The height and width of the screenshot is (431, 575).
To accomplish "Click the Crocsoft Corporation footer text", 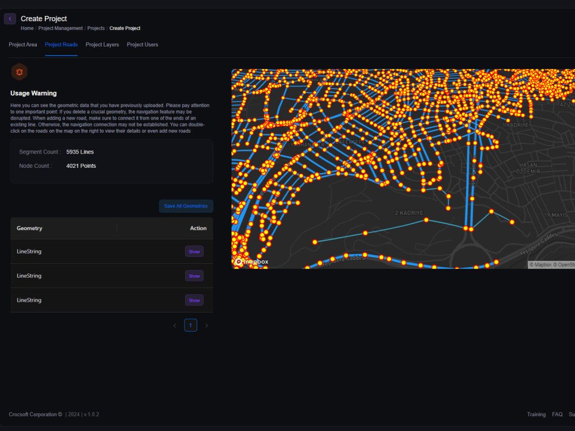I will click(x=36, y=414).
